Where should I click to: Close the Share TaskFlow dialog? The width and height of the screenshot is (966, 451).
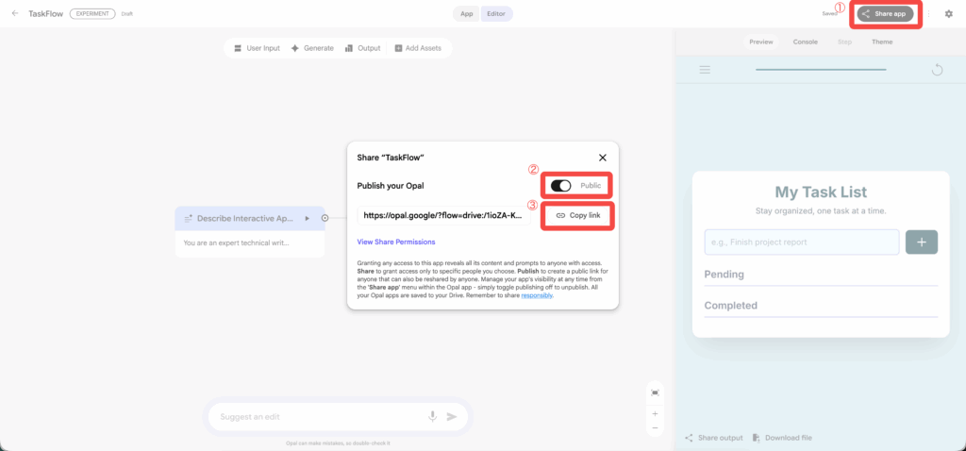pyautogui.click(x=603, y=158)
